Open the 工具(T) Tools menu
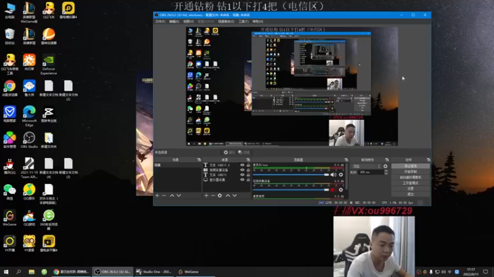Image resolution: width=494 pixels, height=277 pixels. click(x=243, y=22)
